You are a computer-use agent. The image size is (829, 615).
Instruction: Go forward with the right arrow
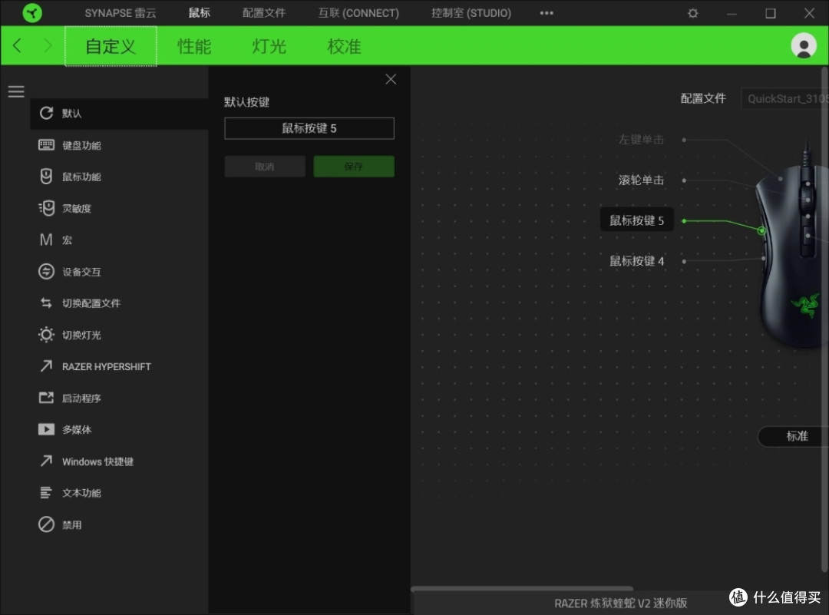(x=48, y=45)
